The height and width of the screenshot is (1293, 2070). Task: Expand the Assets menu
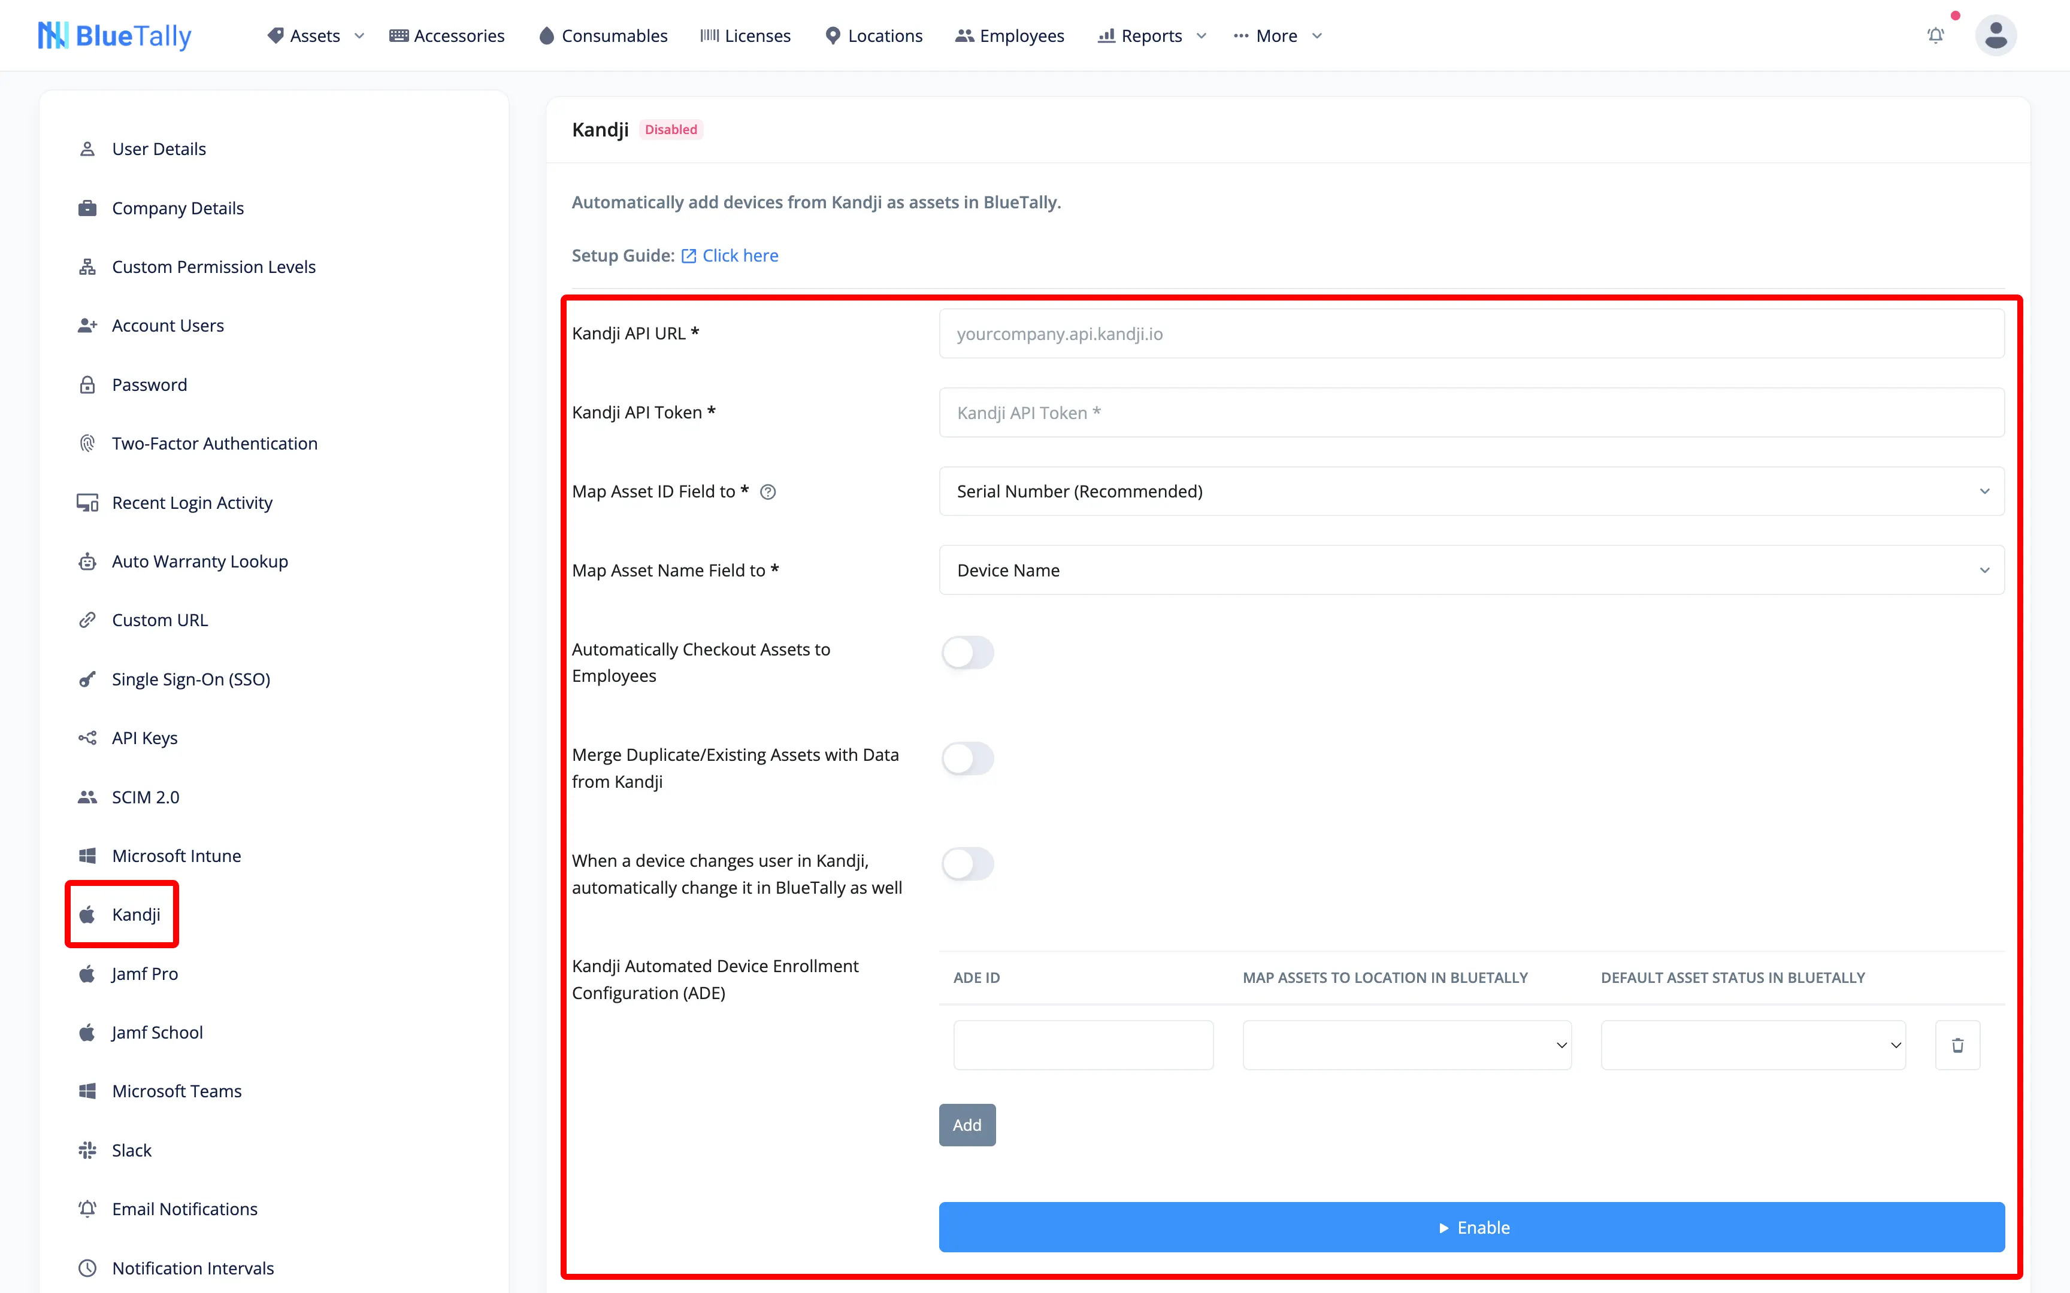point(316,36)
